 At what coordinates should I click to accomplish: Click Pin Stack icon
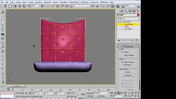pyautogui.click(x=119, y=40)
